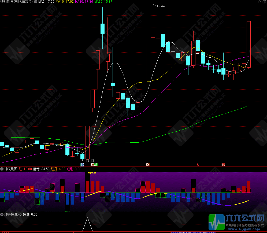Click the 19.44 high price label
The image size is (267, 233).
[x=161, y=6]
